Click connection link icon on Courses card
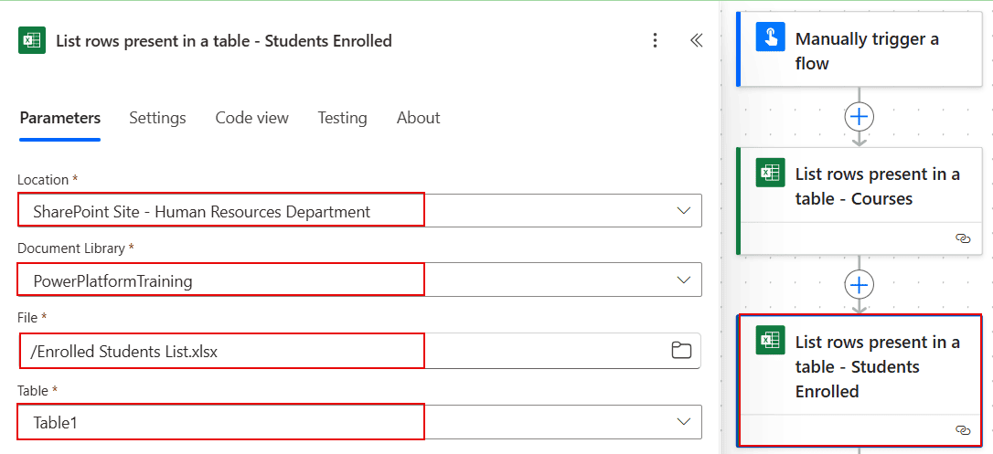Image resolution: width=993 pixels, height=454 pixels. pyautogui.click(x=962, y=238)
